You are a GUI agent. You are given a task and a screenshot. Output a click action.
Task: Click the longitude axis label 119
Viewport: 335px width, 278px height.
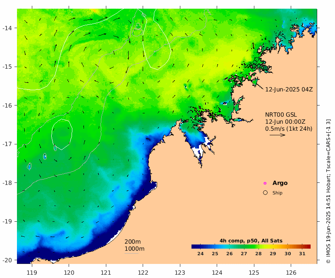32,273
